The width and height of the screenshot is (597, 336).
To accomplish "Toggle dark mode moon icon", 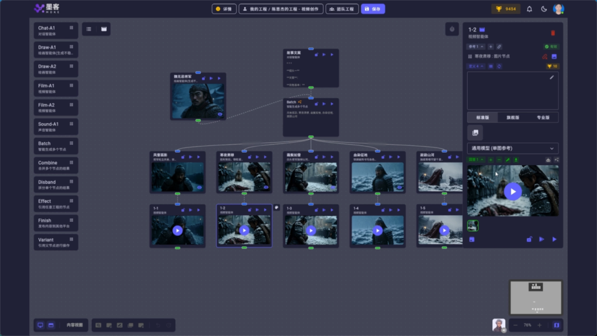I will click(x=544, y=9).
